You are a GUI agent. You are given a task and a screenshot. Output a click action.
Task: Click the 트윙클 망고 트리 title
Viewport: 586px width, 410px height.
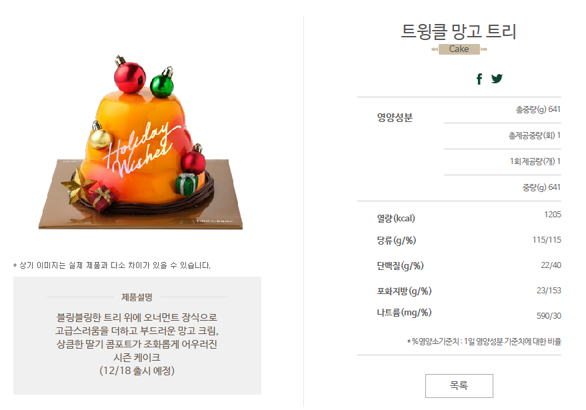459,31
